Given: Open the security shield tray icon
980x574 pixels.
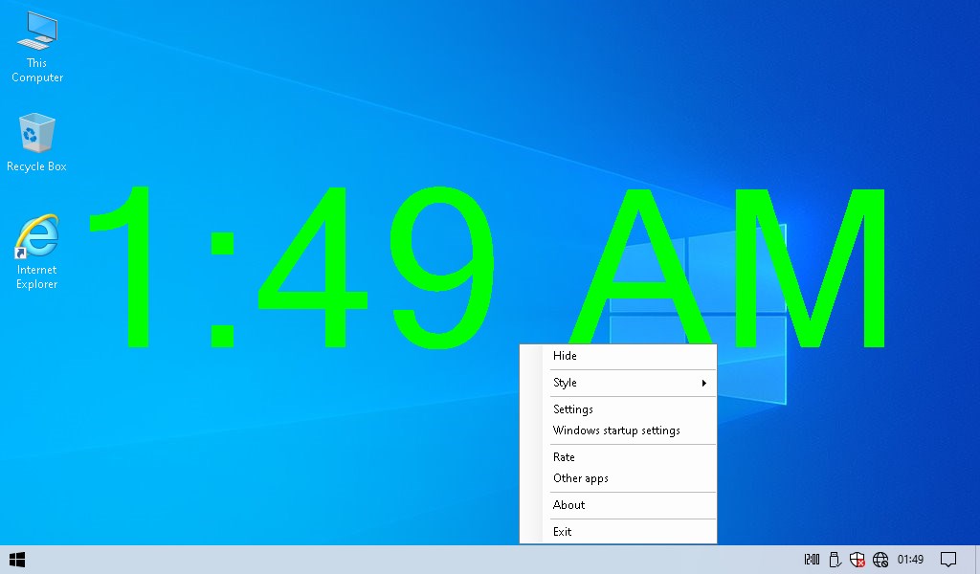Looking at the screenshot, I should pyautogui.click(x=857, y=559).
